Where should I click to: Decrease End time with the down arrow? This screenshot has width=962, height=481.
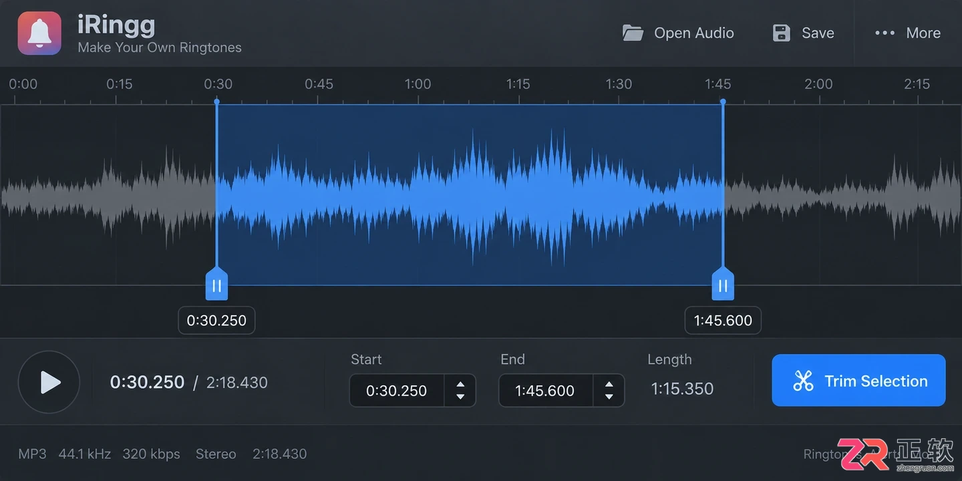coord(609,397)
